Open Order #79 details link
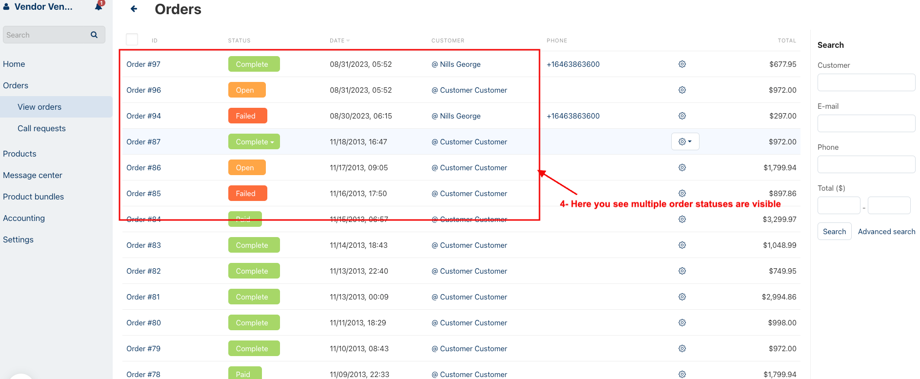920x379 pixels. pyautogui.click(x=143, y=348)
